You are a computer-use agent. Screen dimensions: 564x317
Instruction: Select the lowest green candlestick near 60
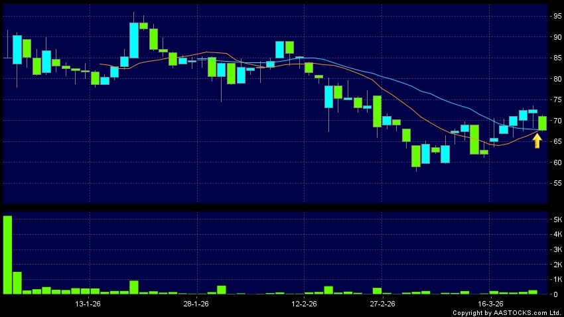415,156
